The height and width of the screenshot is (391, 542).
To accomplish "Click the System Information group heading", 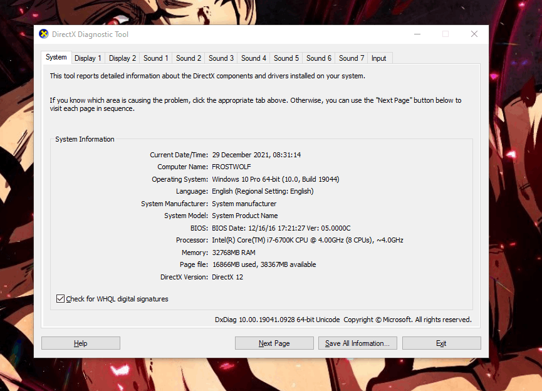I will [85, 139].
